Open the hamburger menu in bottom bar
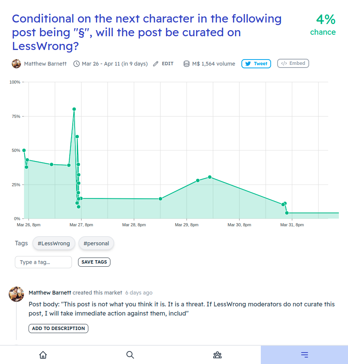 [x=305, y=355]
